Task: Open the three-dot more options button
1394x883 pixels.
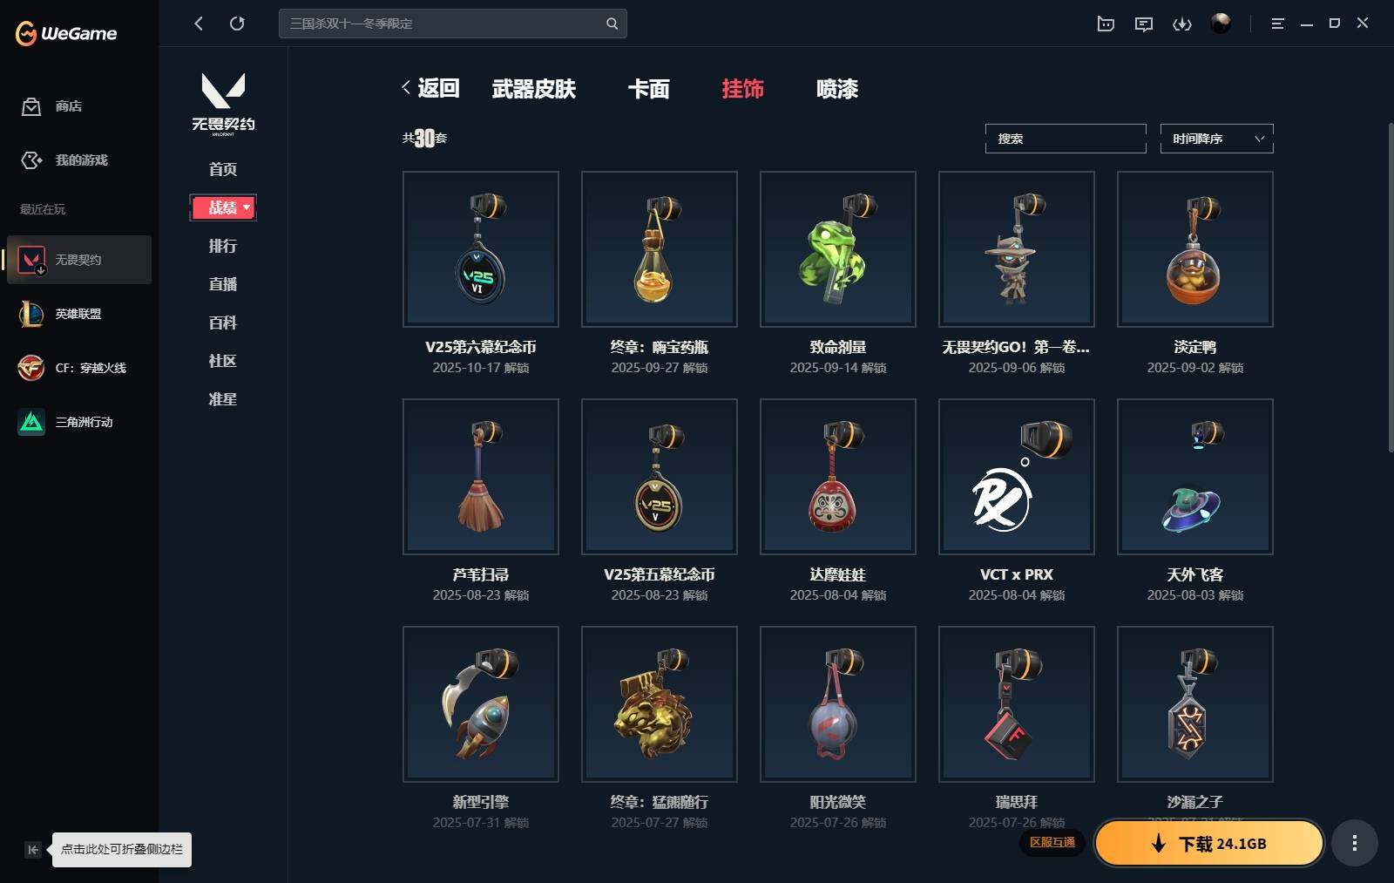Action: [1354, 843]
